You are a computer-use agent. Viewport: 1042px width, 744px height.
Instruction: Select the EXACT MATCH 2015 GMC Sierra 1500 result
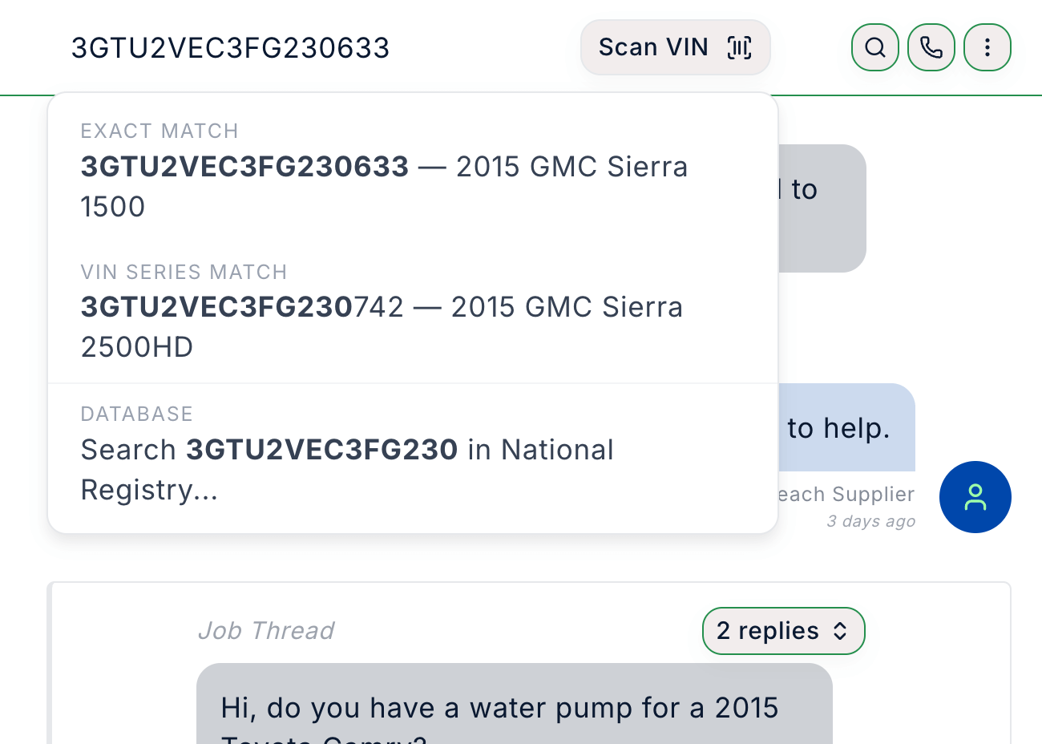click(x=384, y=186)
